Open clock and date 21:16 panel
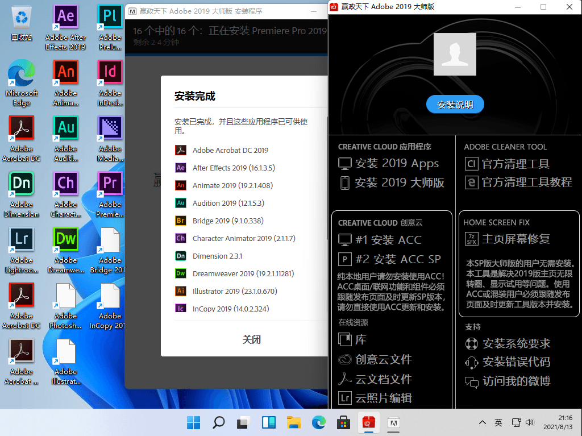582x436 pixels. pos(558,422)
